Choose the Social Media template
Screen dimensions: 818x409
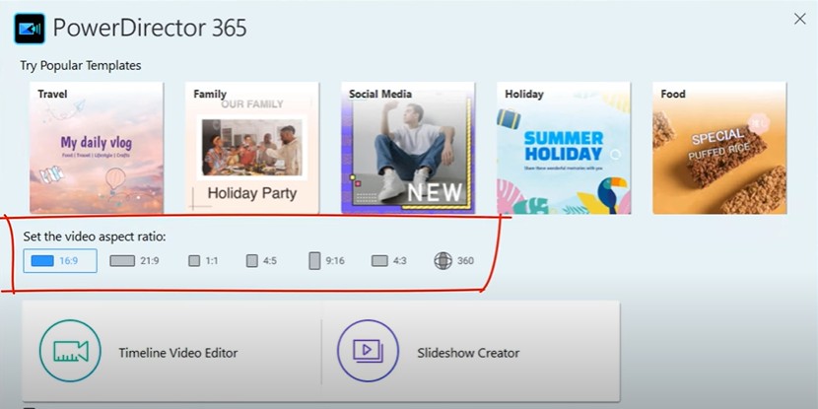pyautogui.click(x=408, y=148)
